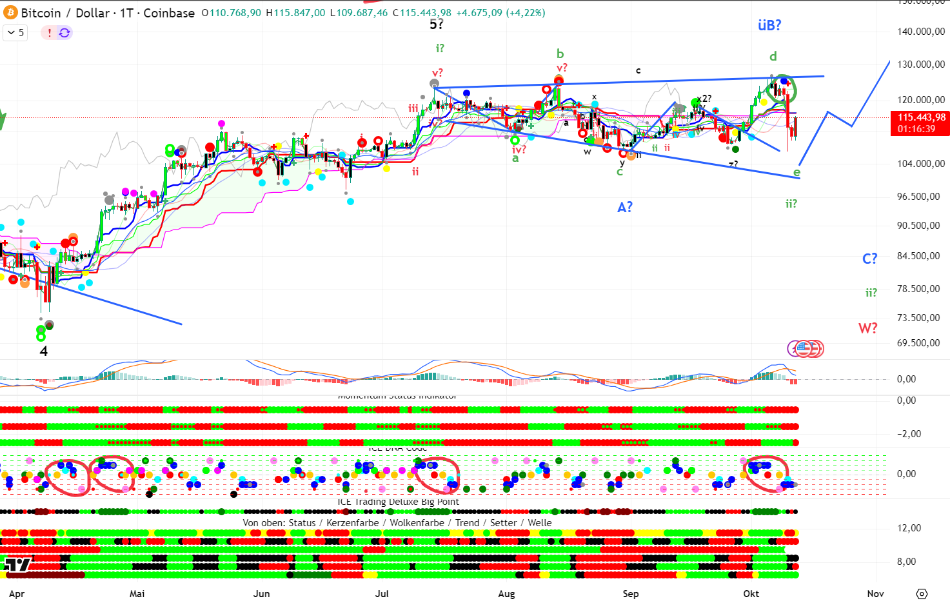
Task: Open the Bitcoin / Dollar symbol title
Action: click(108, 13)
